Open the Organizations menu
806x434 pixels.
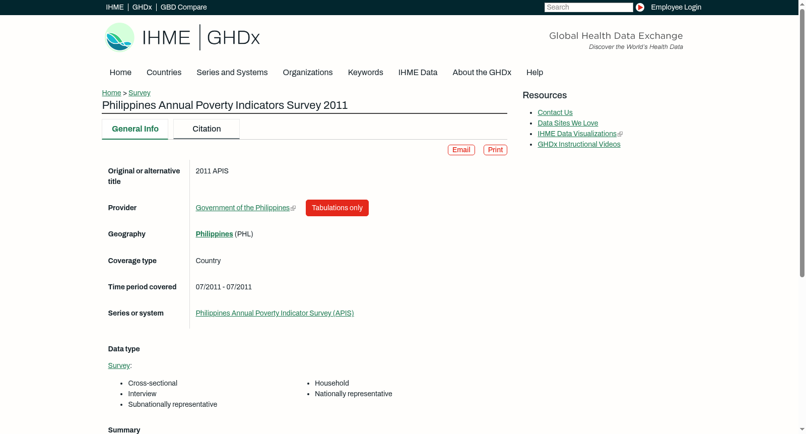(x=308, y=73)
